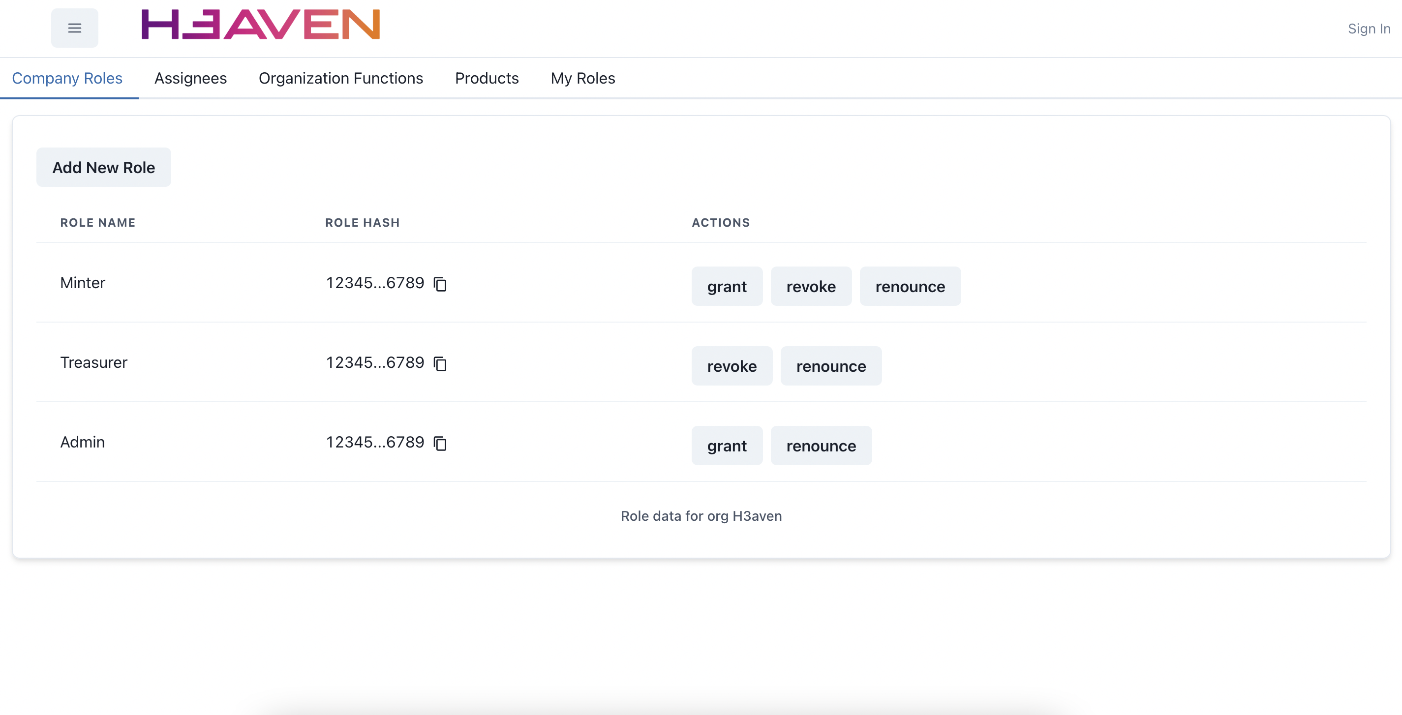Click the copy icon next to Minter hash

pos(441,284)
